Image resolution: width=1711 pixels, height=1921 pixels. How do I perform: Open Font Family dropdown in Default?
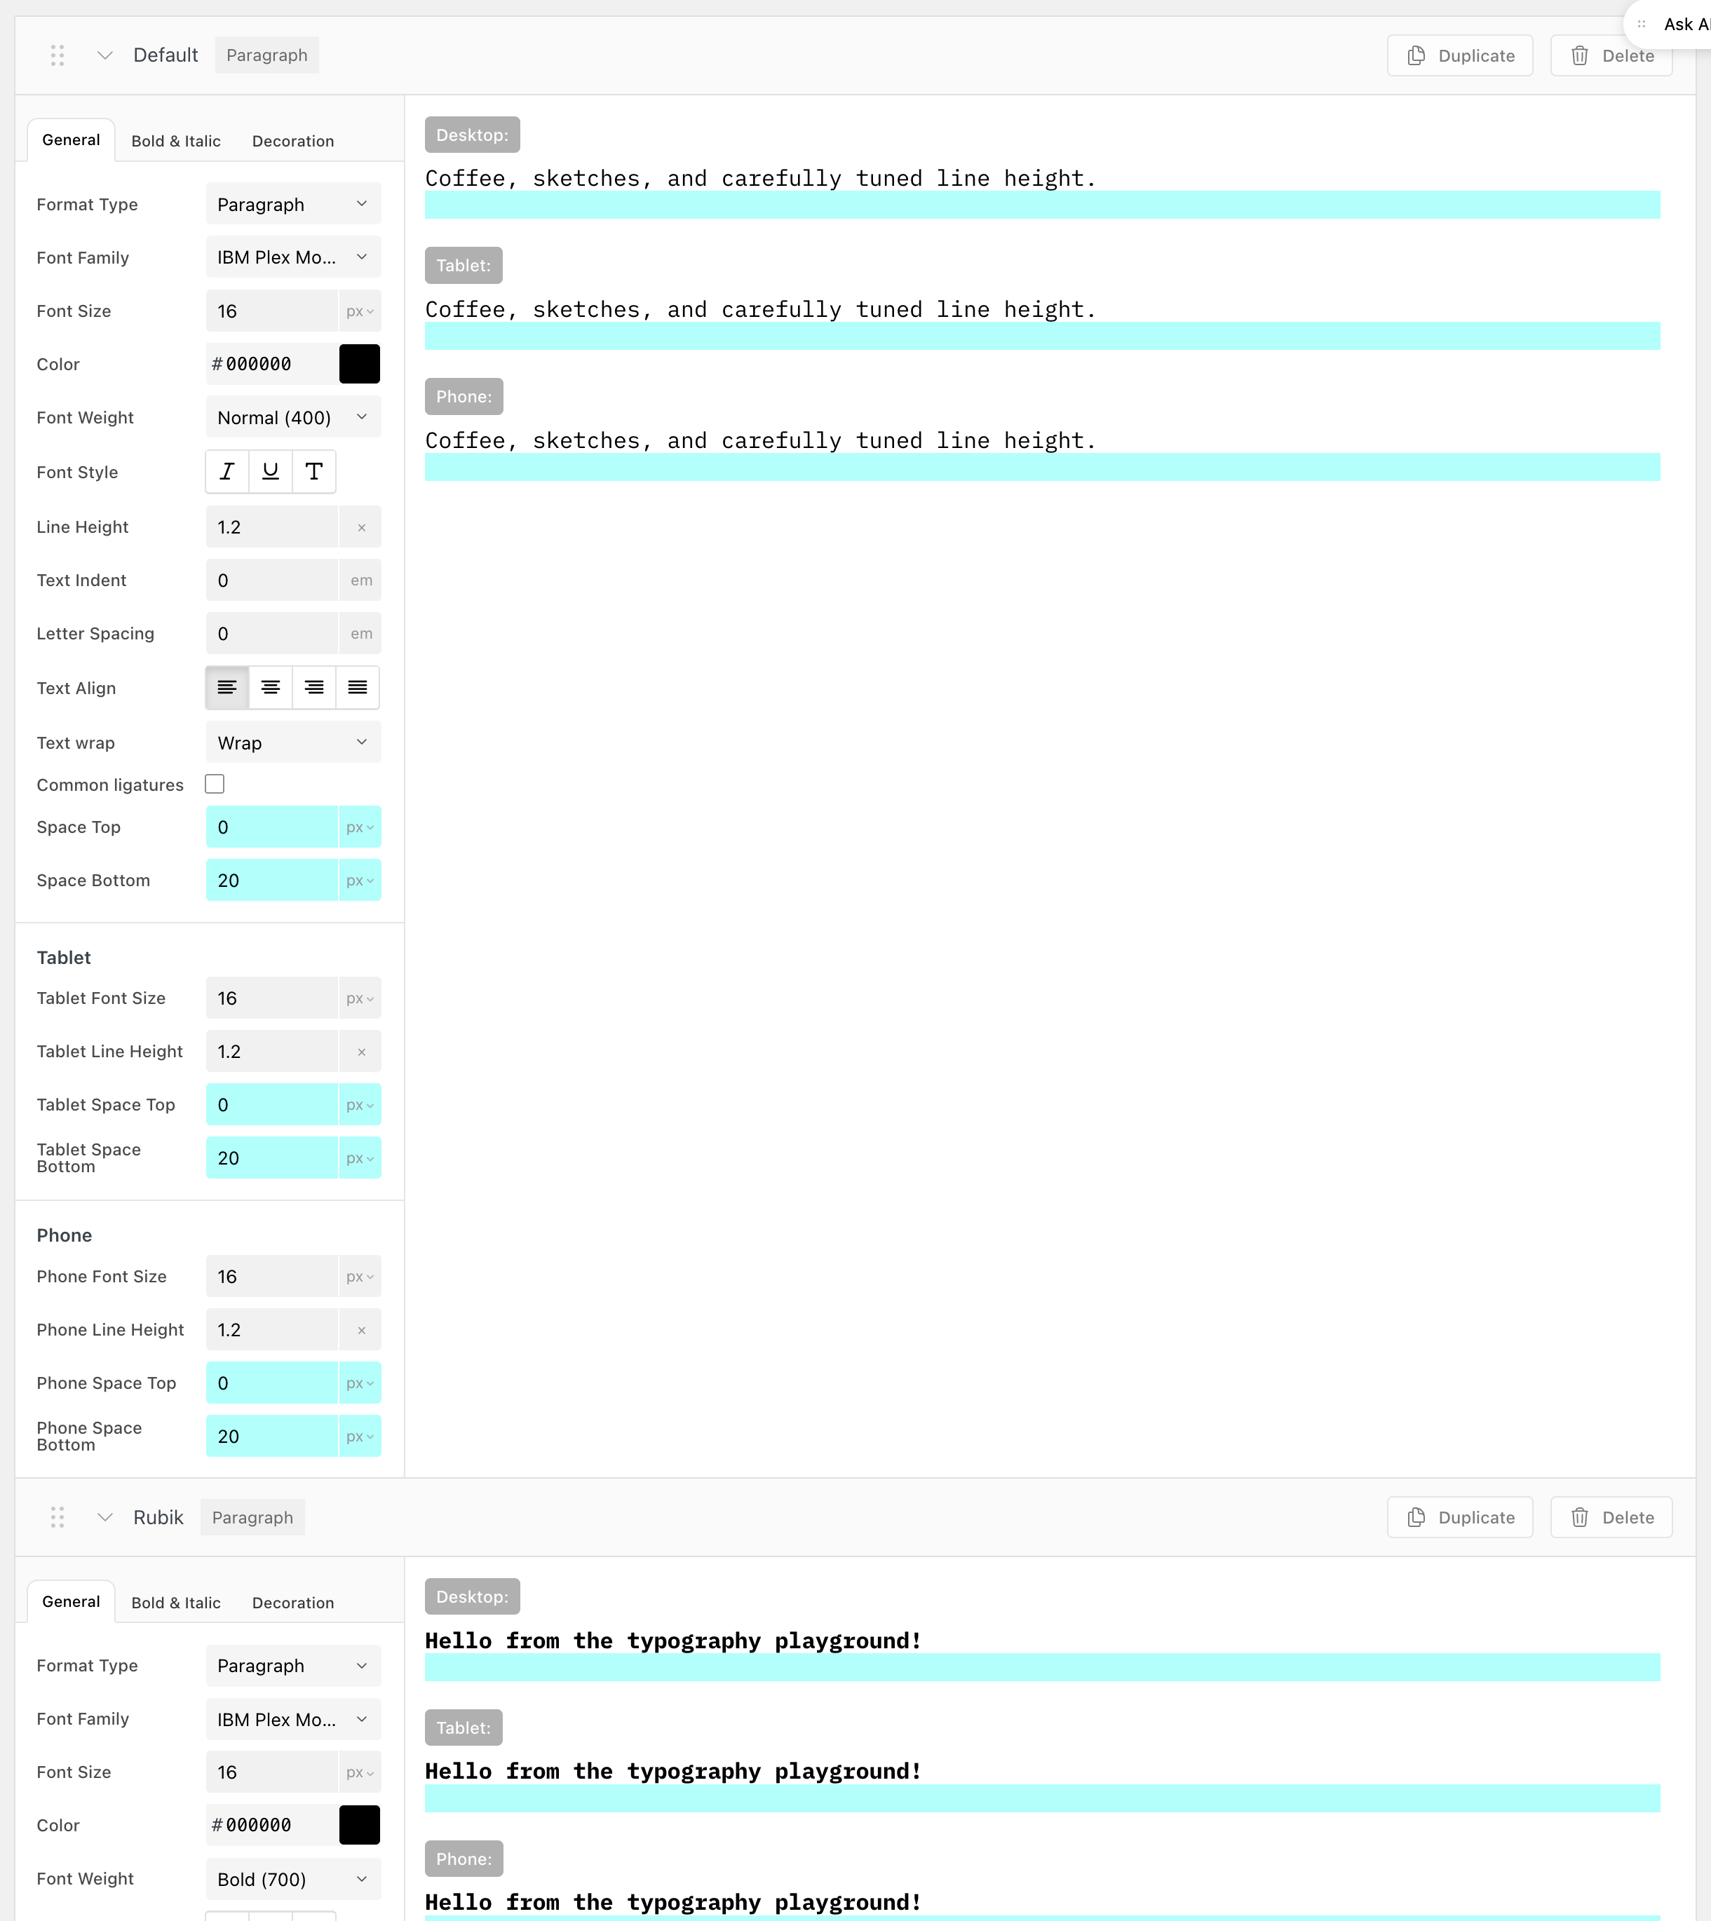[293, 257]
